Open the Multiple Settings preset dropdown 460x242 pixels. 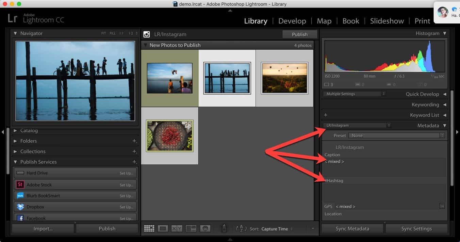point(355,94)
